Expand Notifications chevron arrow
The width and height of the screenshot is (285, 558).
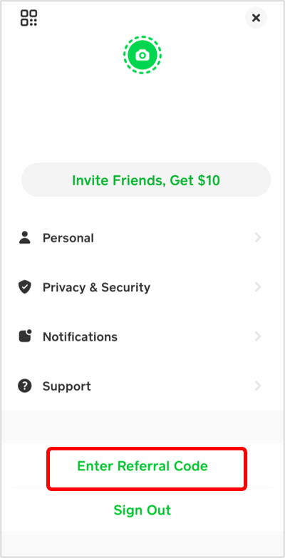[258, 336]
